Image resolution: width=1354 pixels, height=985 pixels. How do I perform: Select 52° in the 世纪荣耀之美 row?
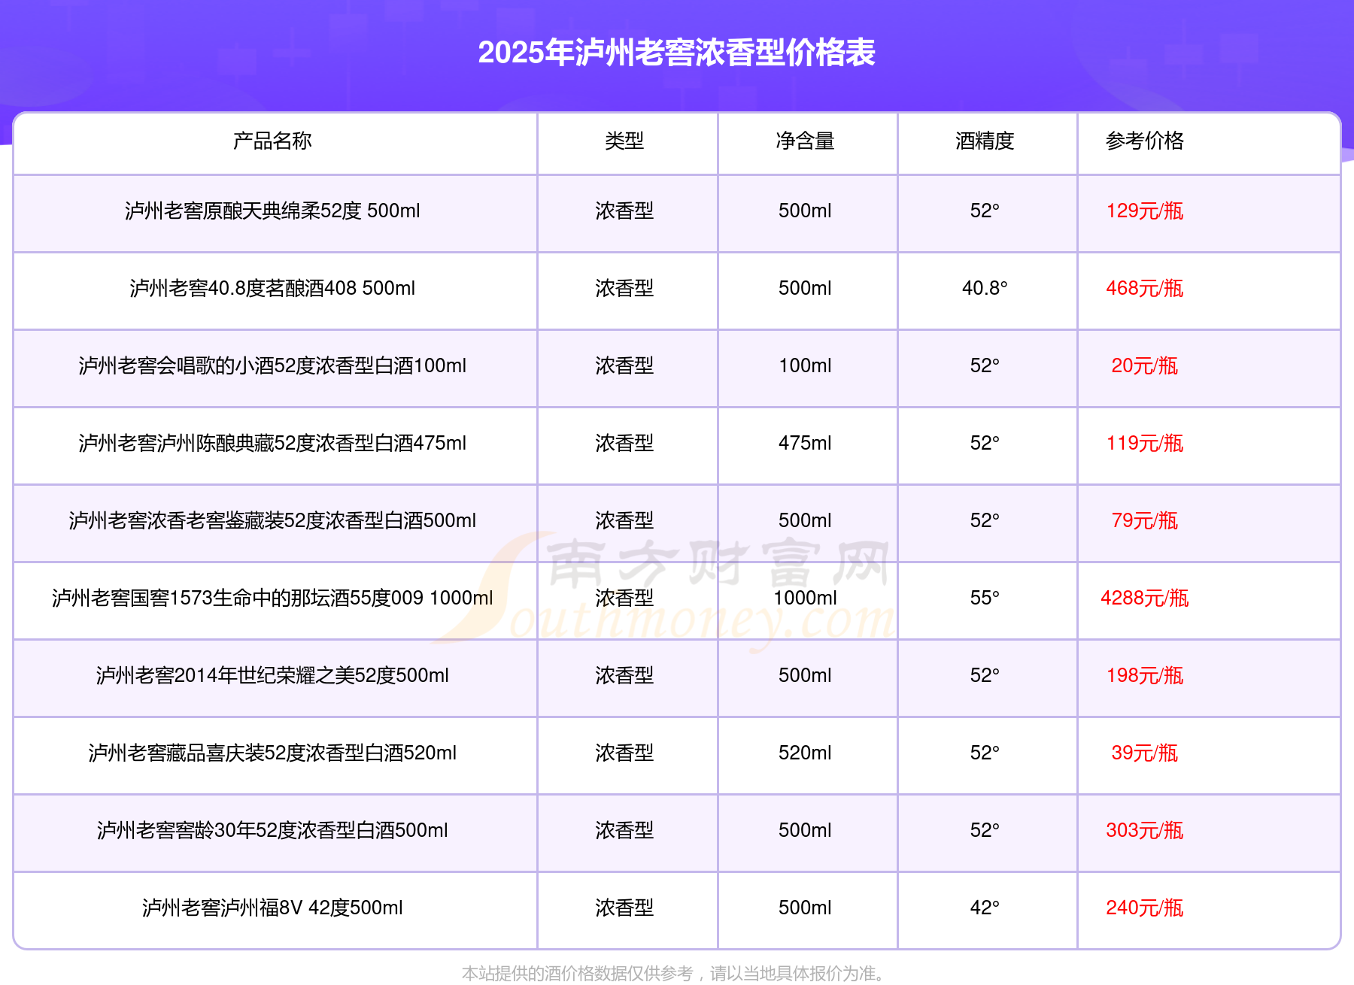(x=985, y=675)
